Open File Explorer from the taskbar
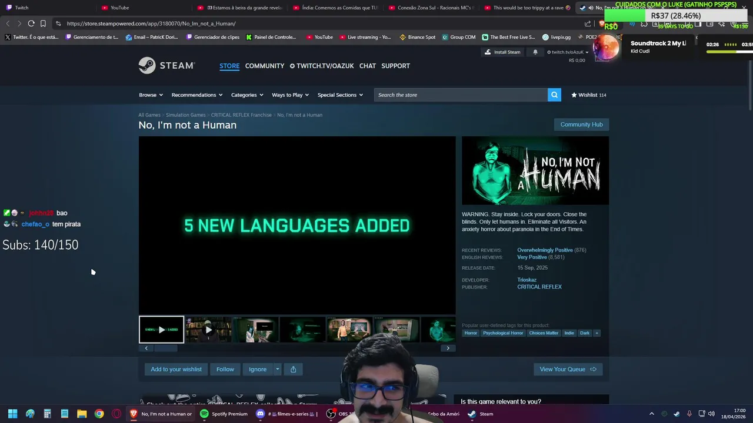 pyautogui.click(x=82, y=414)
